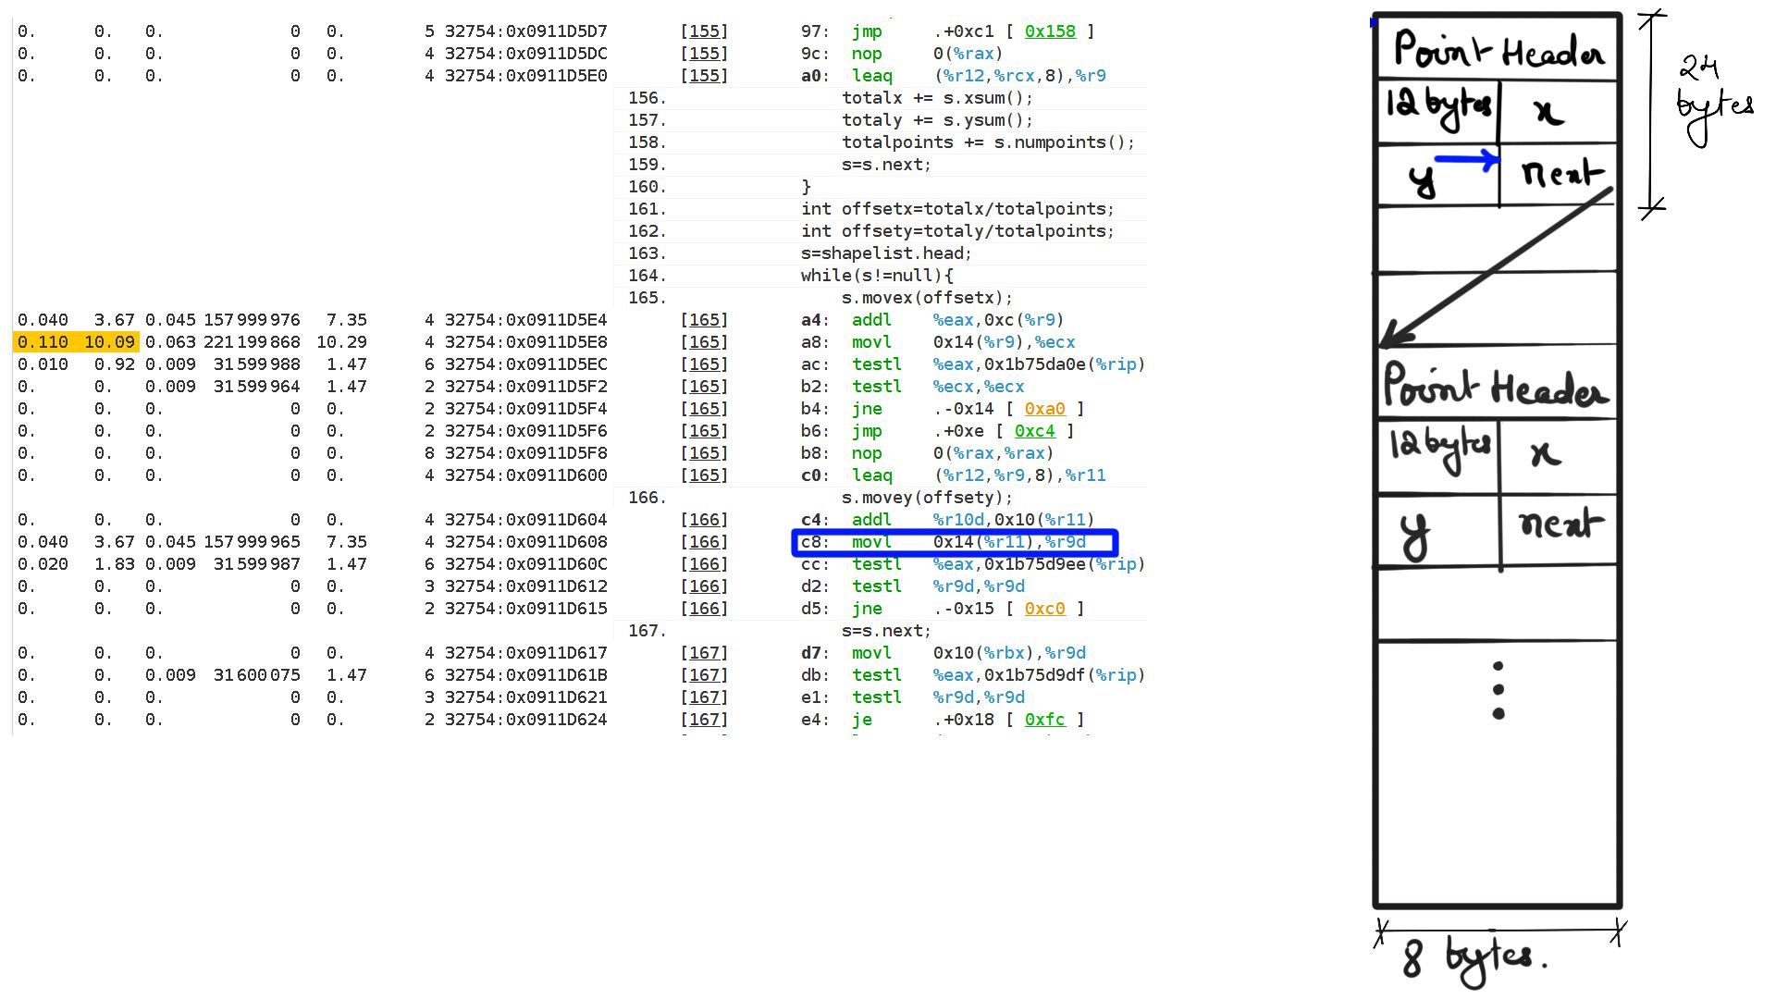Viewport: 1776px width, 999px height.
Task: Select source line 162 int offsety=totaly/totalpoints;
Action: (880, 231)
